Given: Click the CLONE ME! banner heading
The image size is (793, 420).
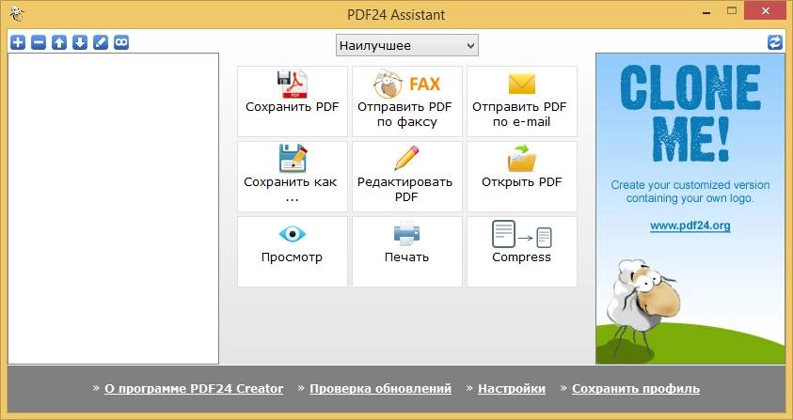Looking at the screenshot, I should click(x=690, y=113).
